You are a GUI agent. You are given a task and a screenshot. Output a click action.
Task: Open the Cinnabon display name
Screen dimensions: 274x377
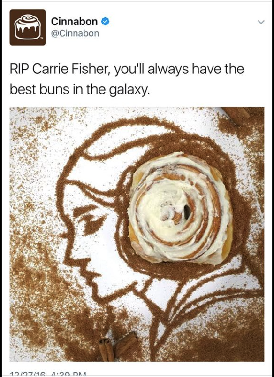click(74, 22)
